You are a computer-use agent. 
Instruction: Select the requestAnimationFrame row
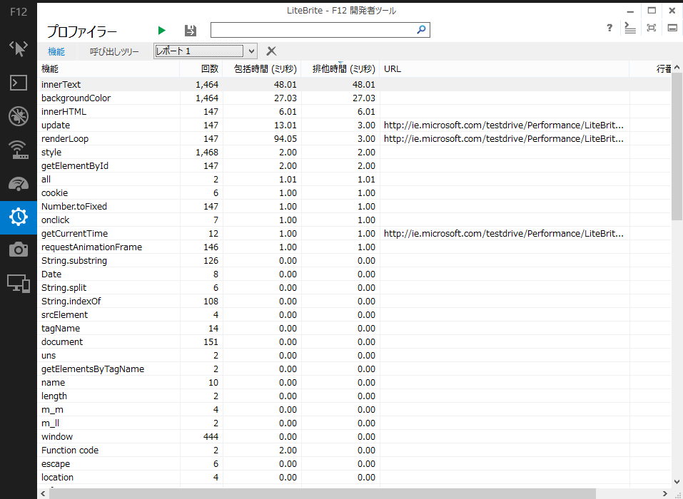click(355, 247)
